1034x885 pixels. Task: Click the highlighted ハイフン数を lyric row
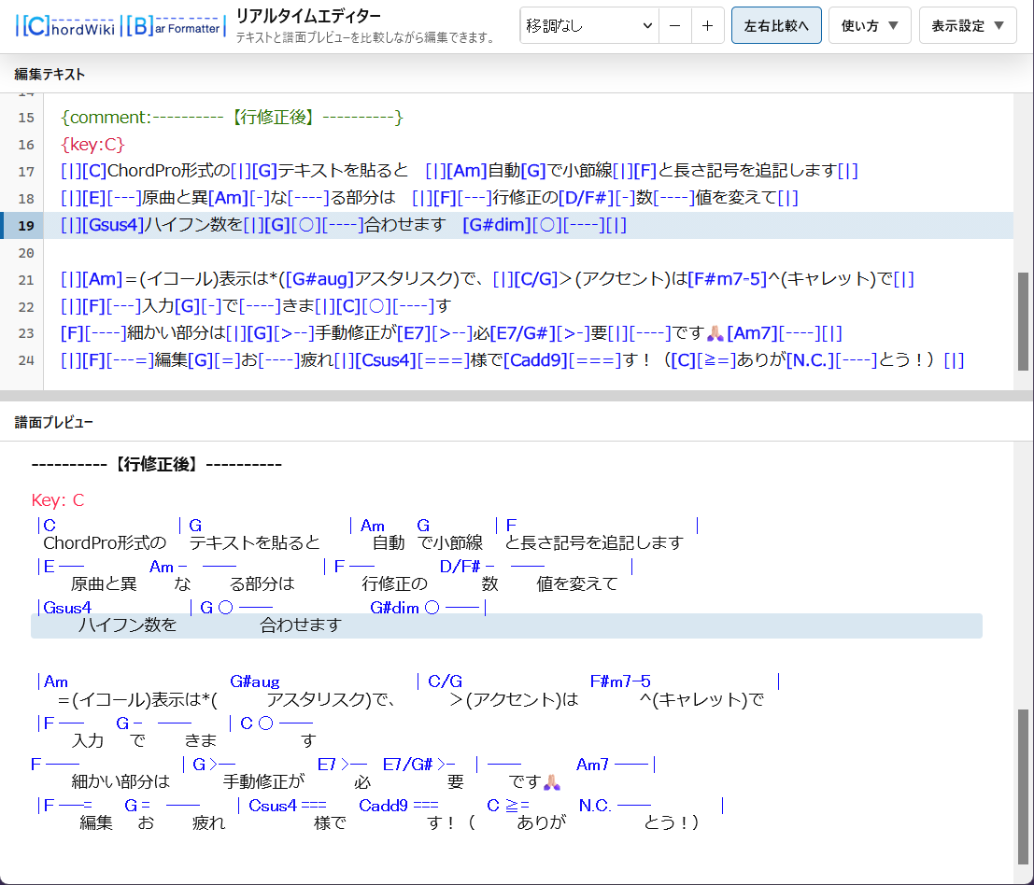tap(506, 625)
